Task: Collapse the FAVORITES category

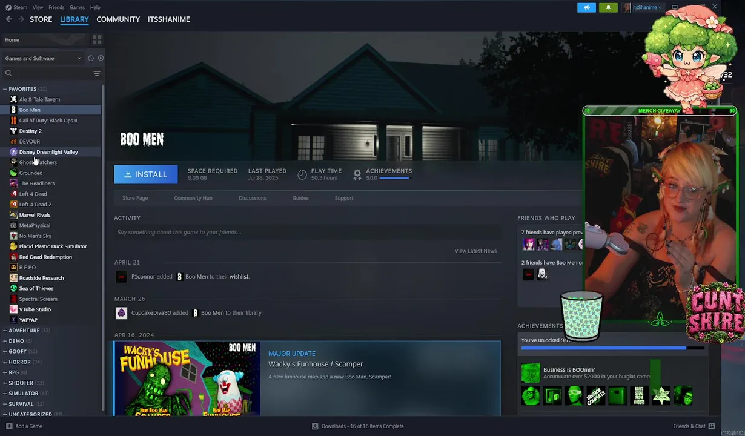Action: coord(5,89)
